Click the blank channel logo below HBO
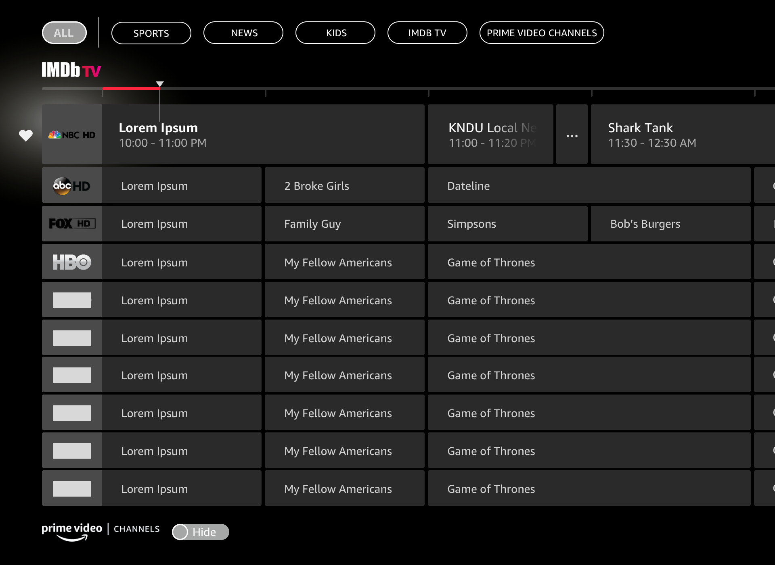The width and height of the screenshot is (775, 565). coord(72,300)
